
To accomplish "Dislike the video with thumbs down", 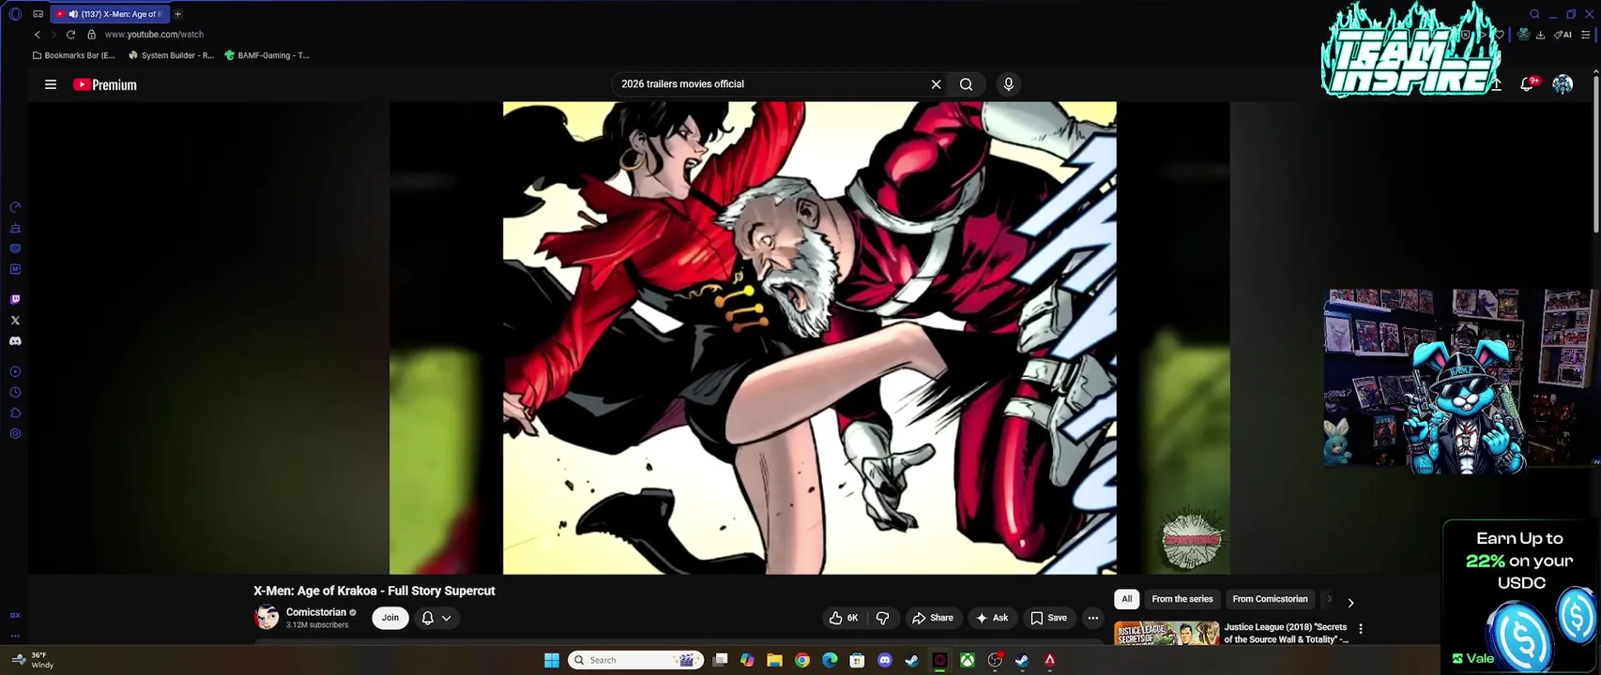I will 883,618.
